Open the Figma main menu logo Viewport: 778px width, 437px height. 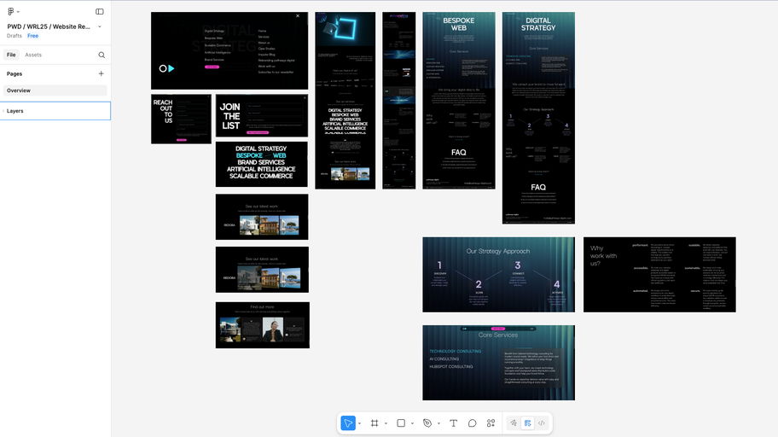click(12, 12)
